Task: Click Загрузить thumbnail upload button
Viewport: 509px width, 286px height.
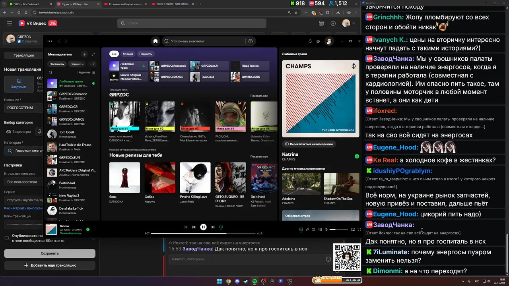Action: click(x=19, y=84)
